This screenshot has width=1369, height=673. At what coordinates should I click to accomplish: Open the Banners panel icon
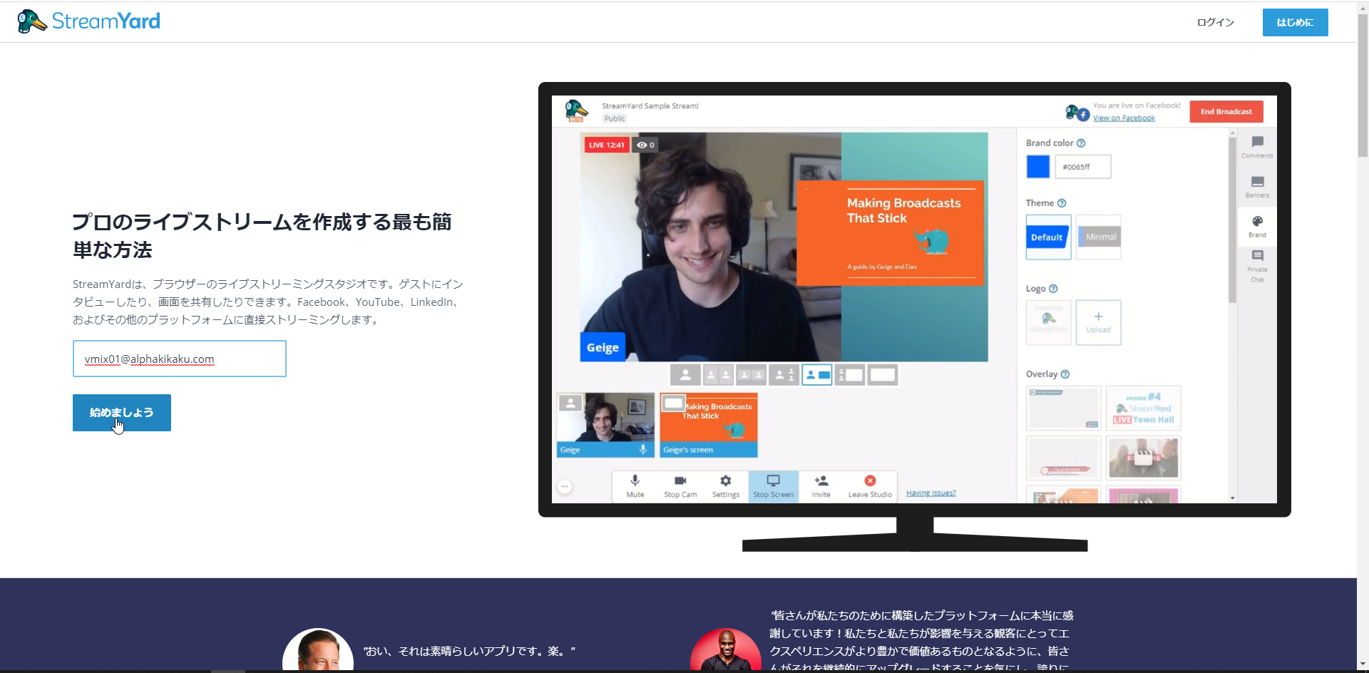[x=1257, y=187]
